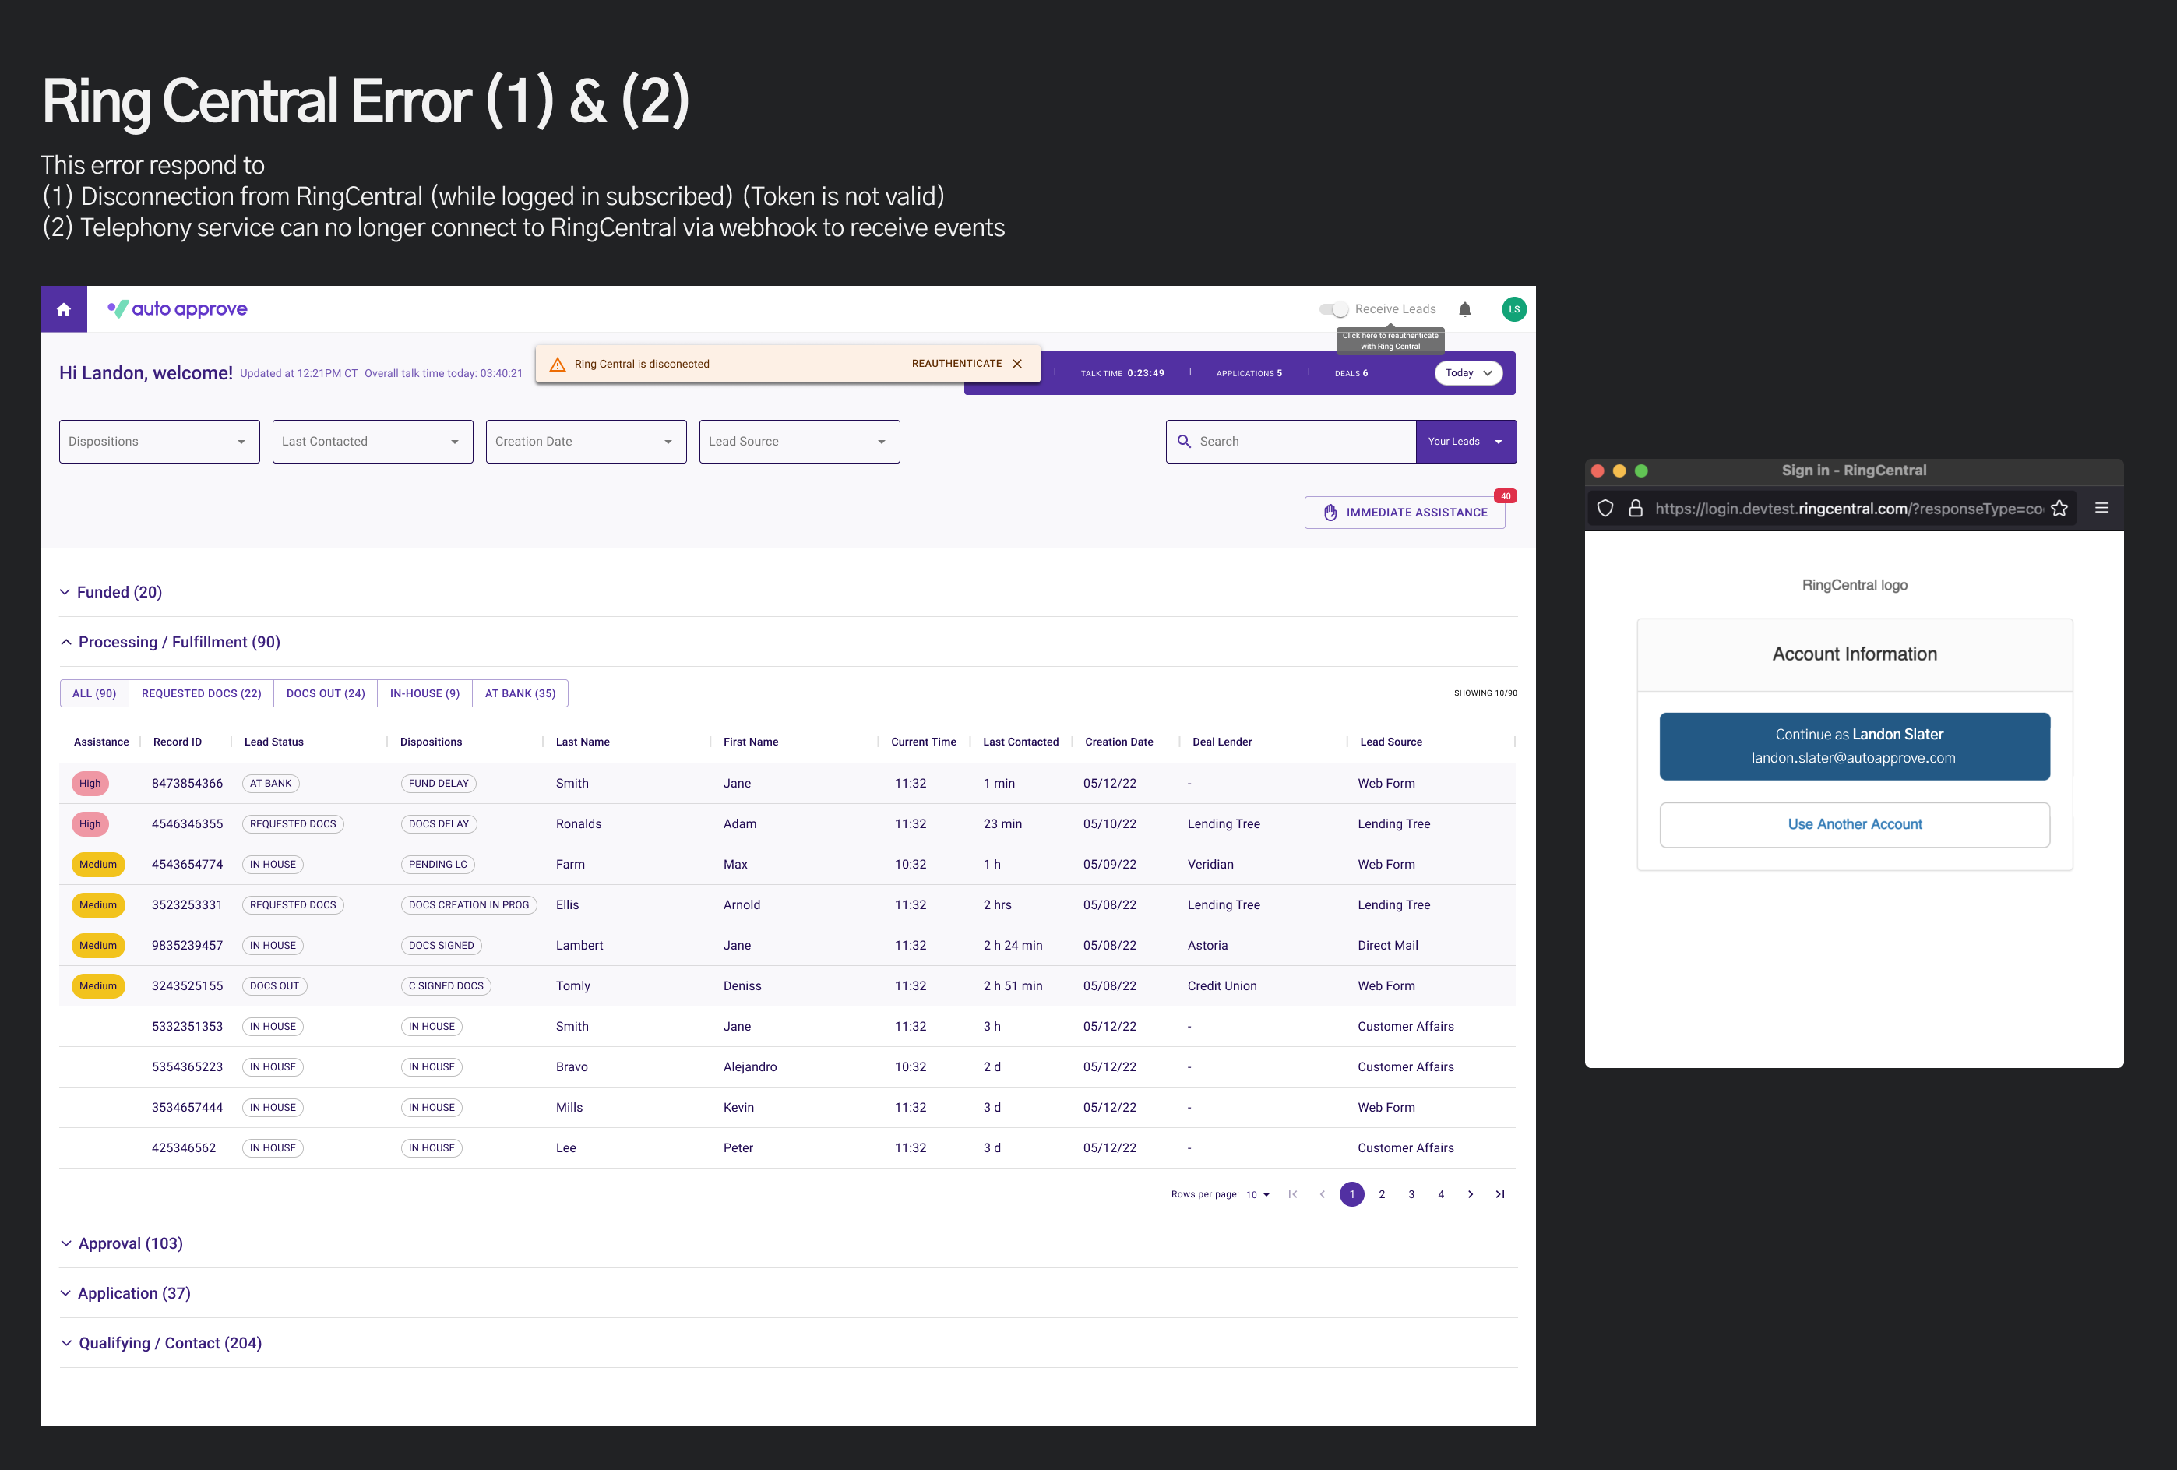Open the Dispositions filter dropdown
Image resolution: width=2177 pixels, height=1470 pixels.
(159, 441)
